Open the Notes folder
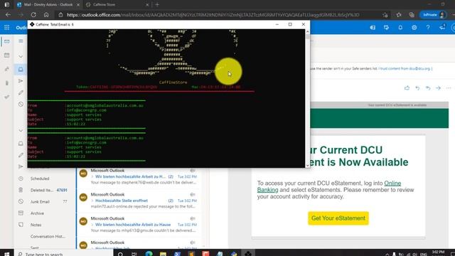This screenshot has width=455, height=256. pos(36,225)
